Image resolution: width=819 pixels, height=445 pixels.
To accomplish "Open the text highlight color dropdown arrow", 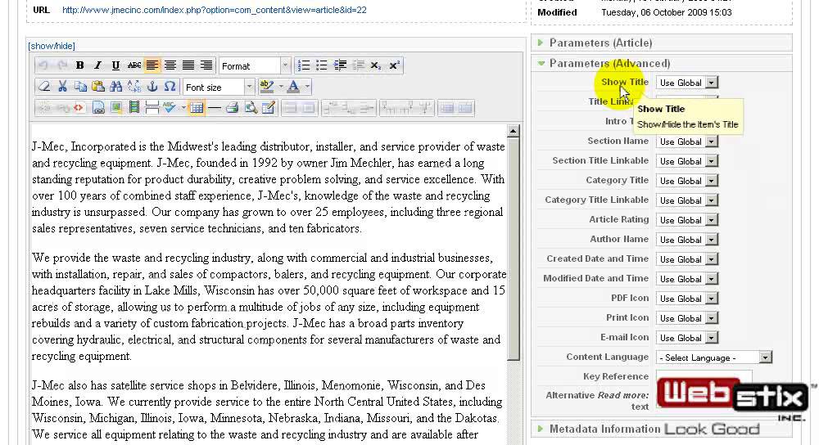I will [x=281, y=87].
